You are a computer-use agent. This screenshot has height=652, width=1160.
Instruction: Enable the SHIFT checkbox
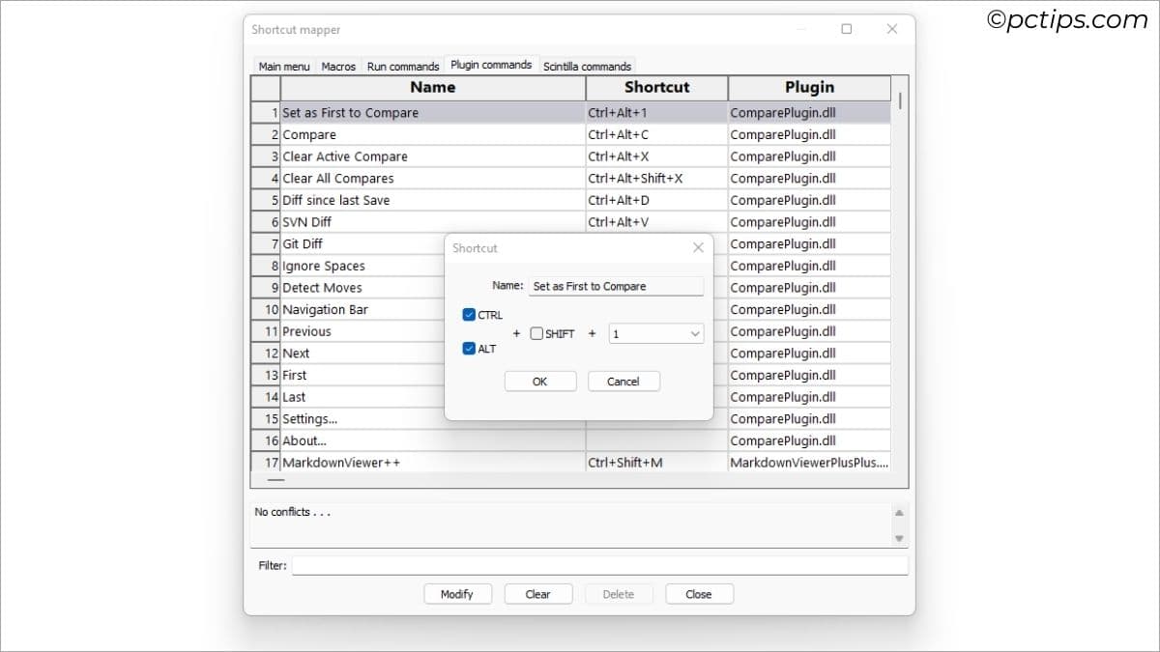(537, 333)
